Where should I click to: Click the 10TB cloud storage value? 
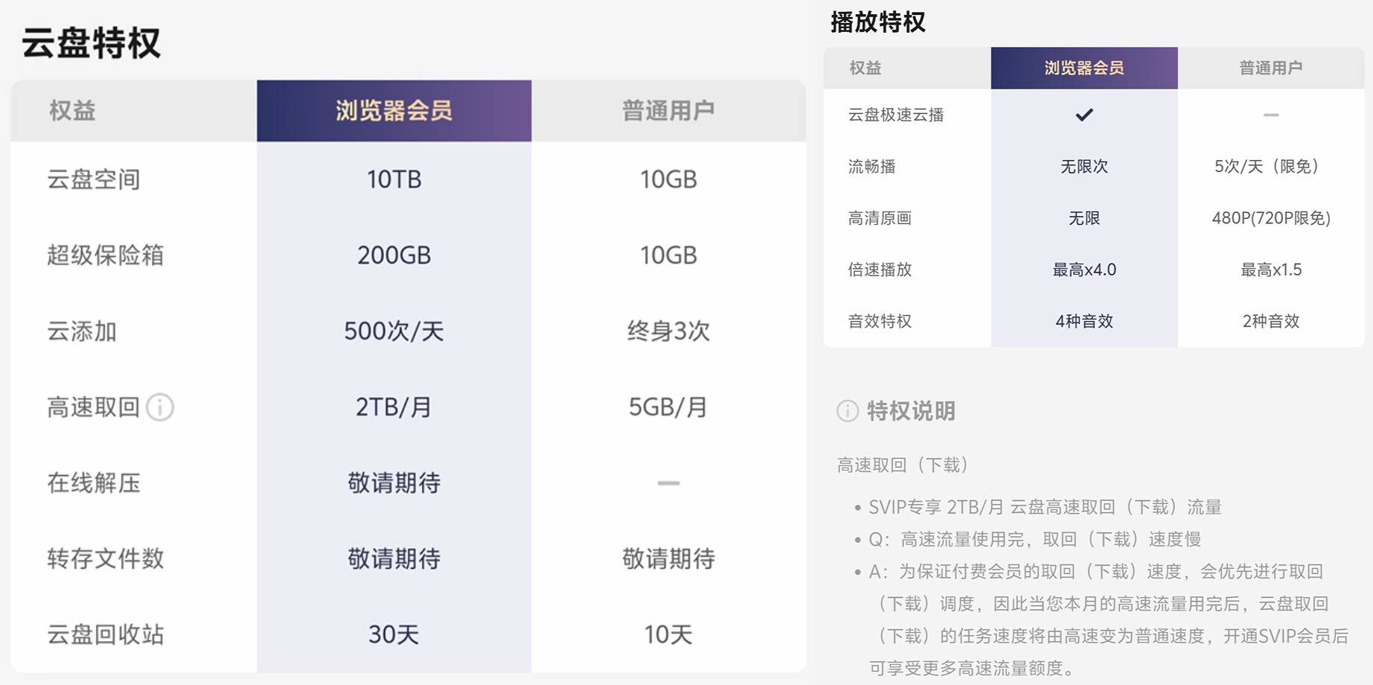tap(394, 179)
